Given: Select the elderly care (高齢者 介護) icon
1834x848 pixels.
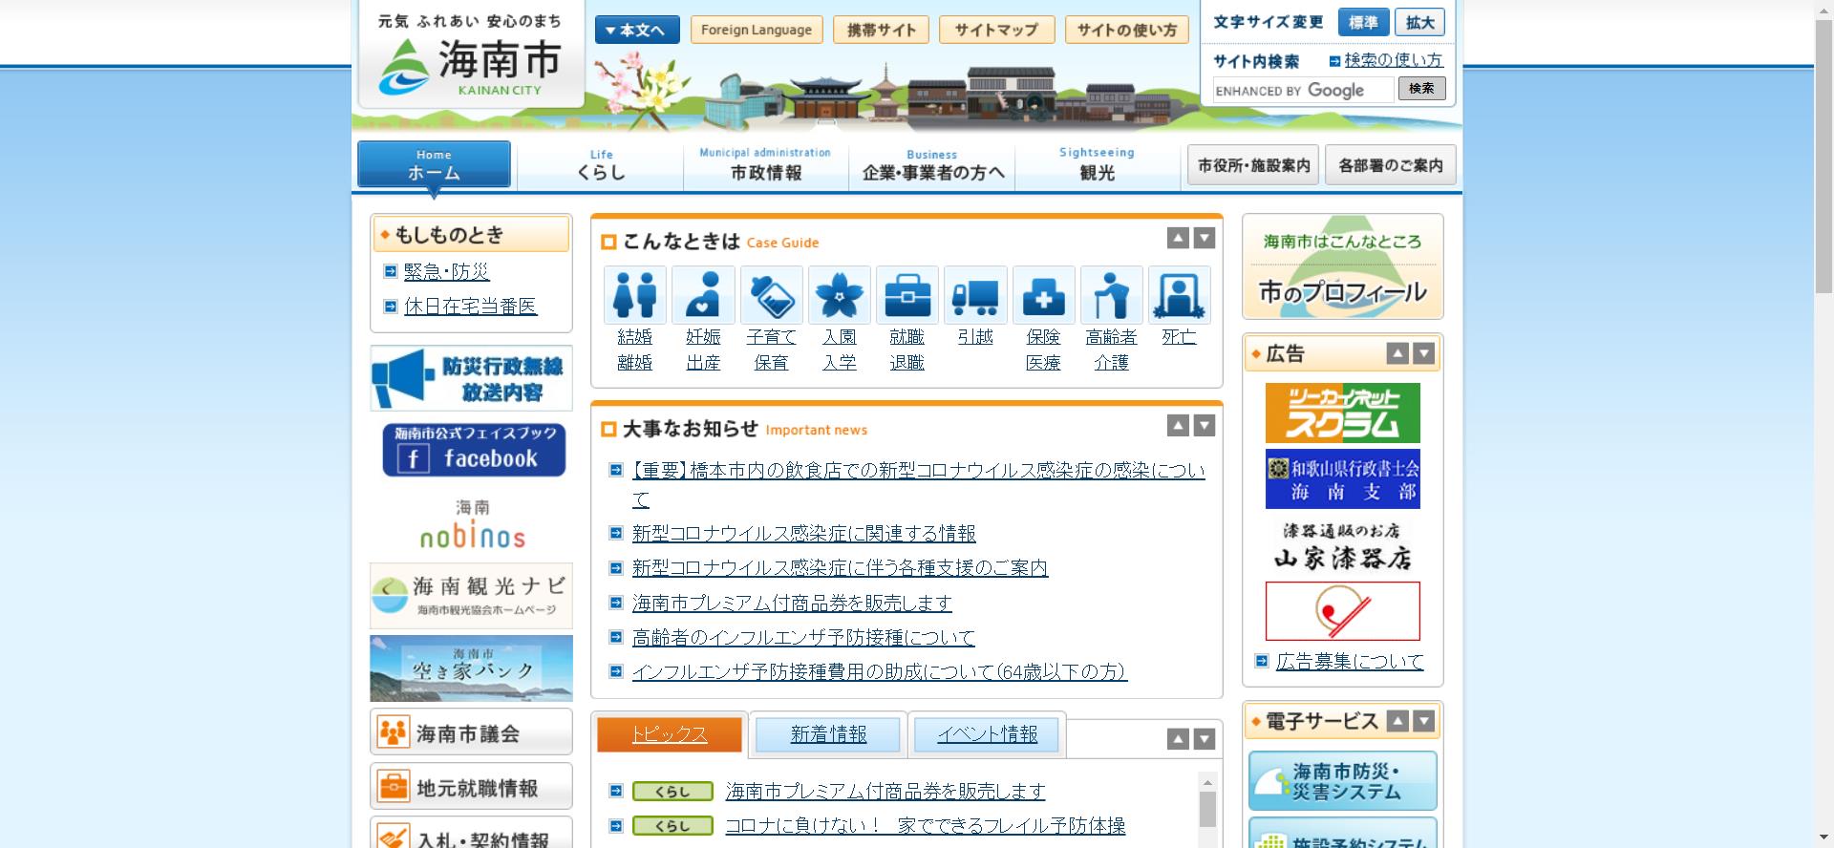Looking at the screenshot, I should [1112, 295].
